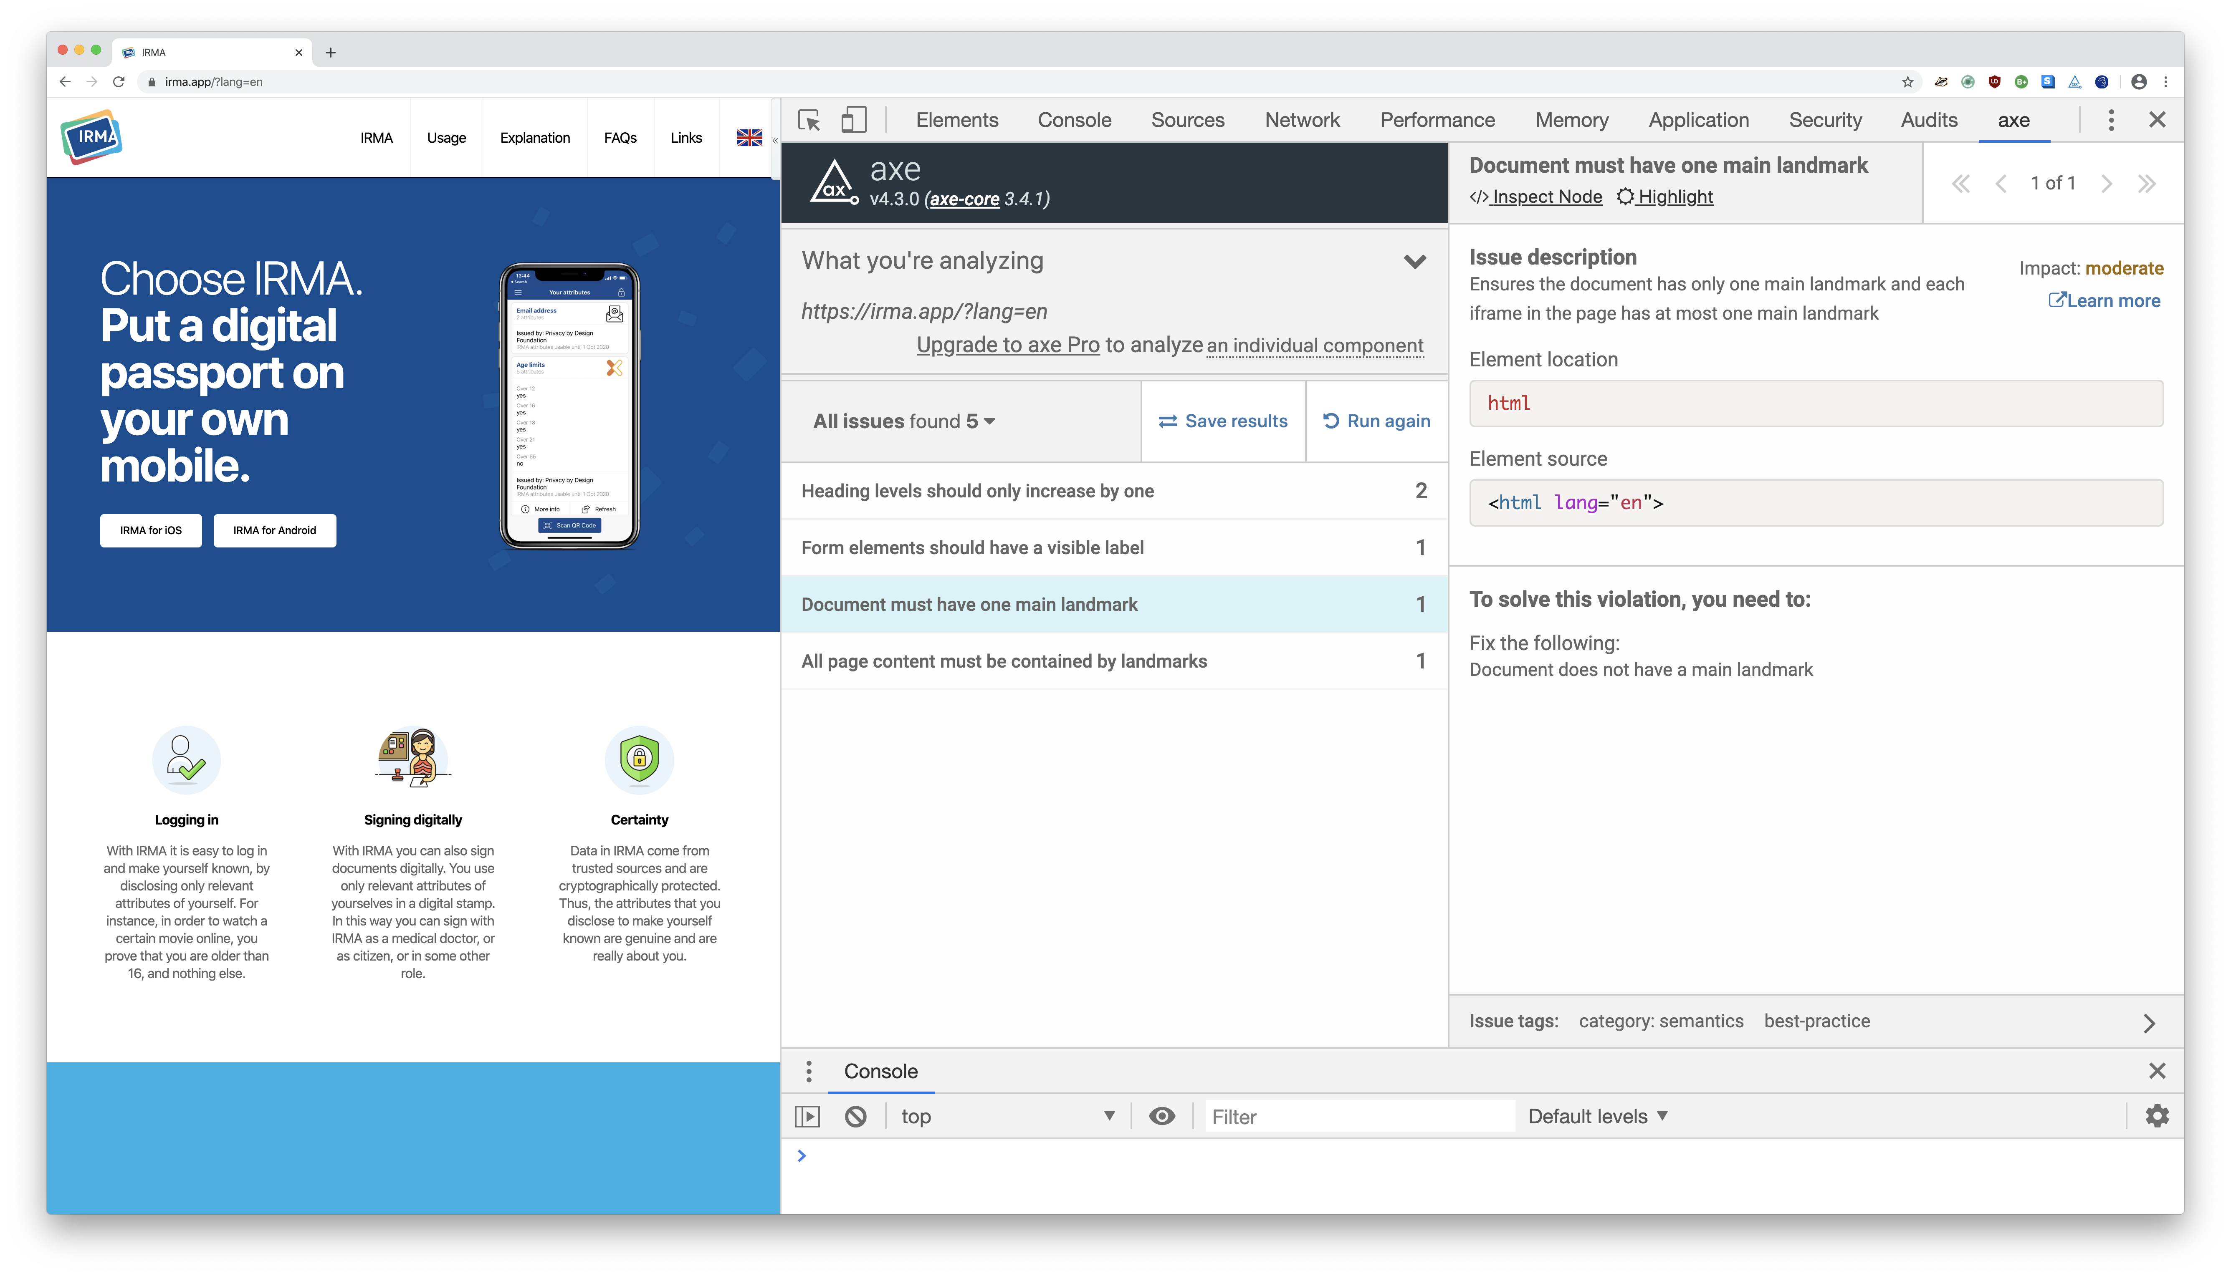This screenshot has height=1276, width=2231.
Task: Expand the Issue tags chevron
Action: pyautogui.click(x=2149, y=1023)
